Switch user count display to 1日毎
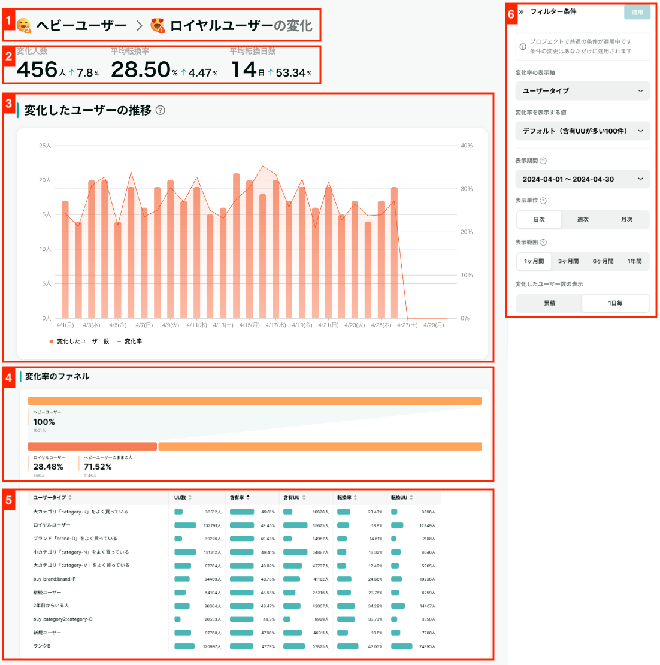The image size is (660, 665). pyautogui.click(x=615, y=303)
